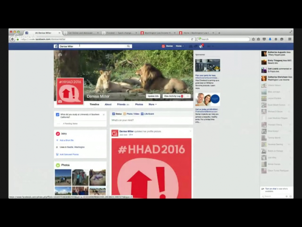The image size is (302, 227).
Task: Click the chat bubble icon in browser toolbar
Action: tap(282, 39)
